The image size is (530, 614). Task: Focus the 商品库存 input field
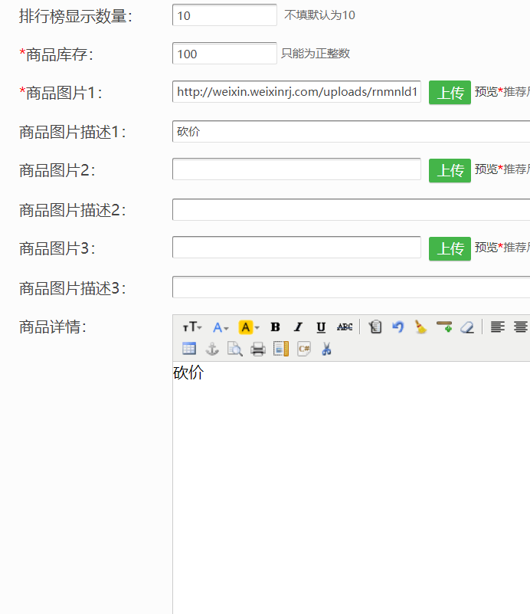coord(224,53)
